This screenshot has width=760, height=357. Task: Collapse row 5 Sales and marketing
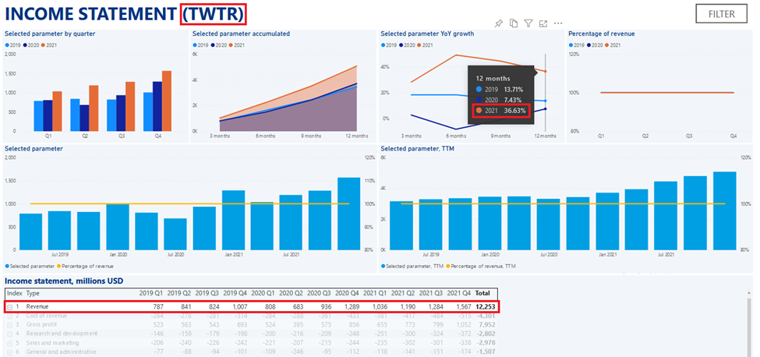(9, 343)
